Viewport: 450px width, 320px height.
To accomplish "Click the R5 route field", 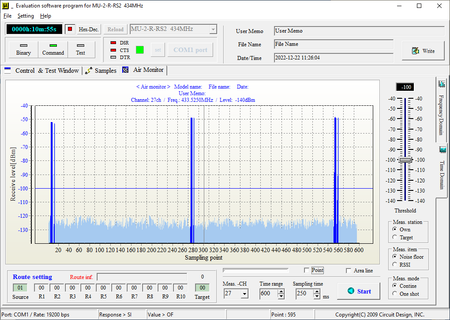I will click(103, 287).
